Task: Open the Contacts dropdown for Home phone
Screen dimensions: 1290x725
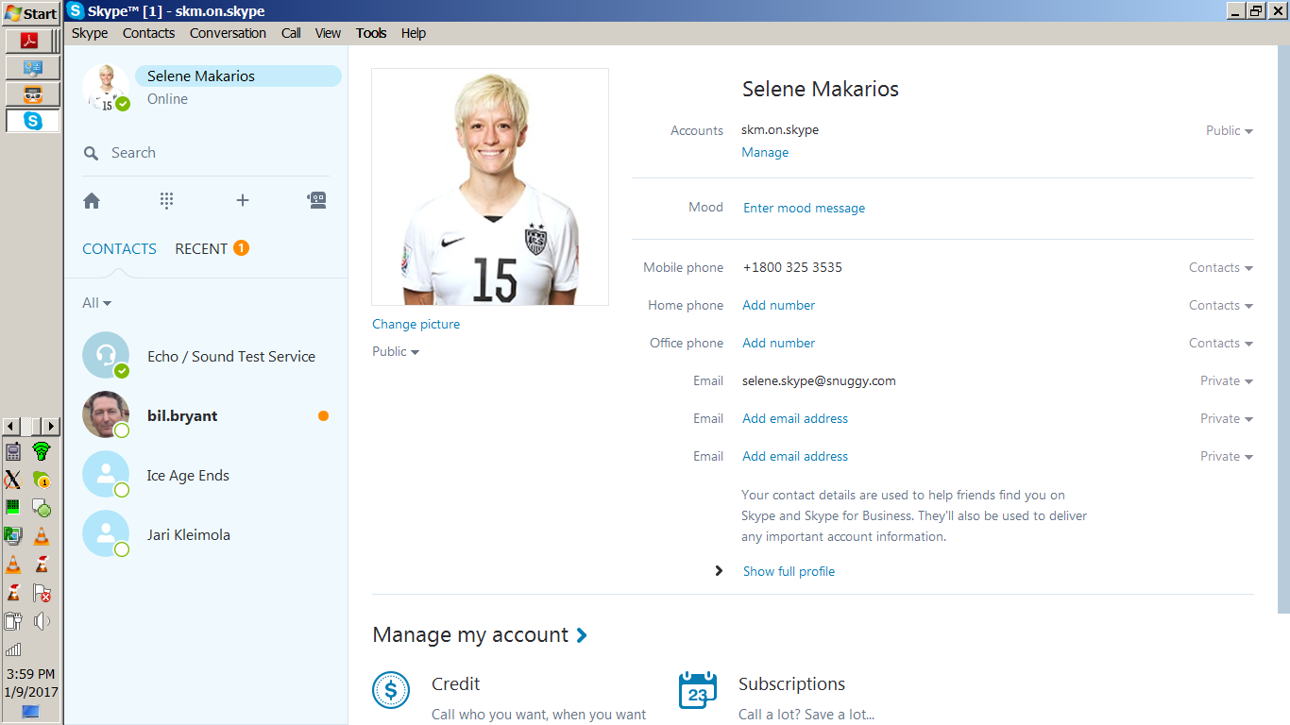Action: pos(1220,306)
